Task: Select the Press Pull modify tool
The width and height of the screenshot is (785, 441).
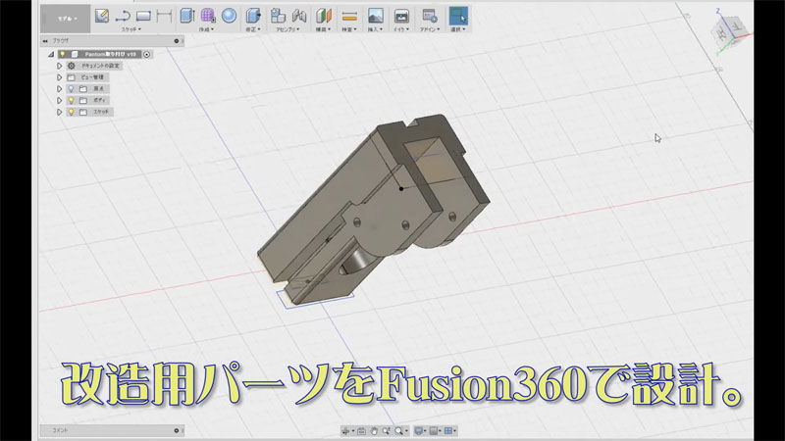Action: click(x=253, y=16)
